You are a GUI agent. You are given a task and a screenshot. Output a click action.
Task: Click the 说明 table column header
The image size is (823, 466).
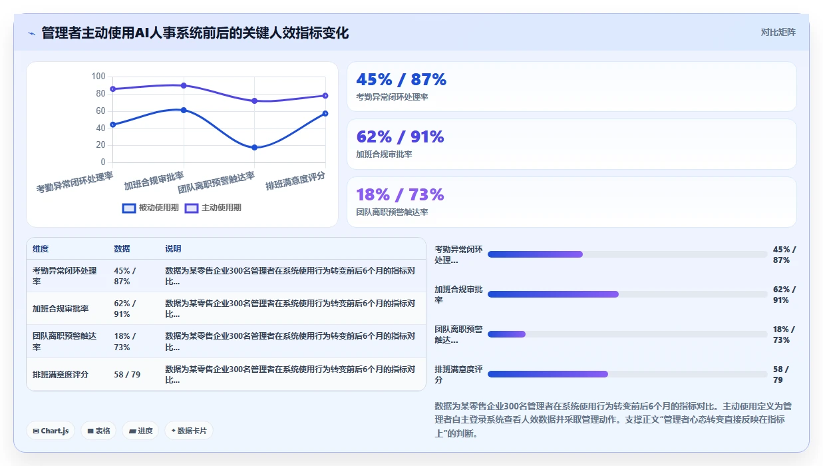[x=173, y=249]
